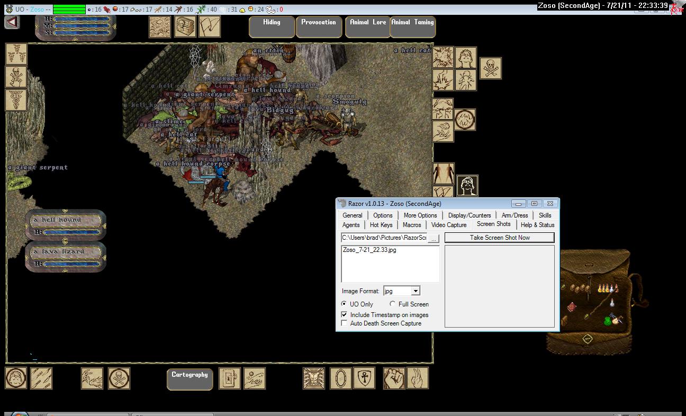Use the Hiding skill button
This screenshot has height=416, width=686.
272,26
